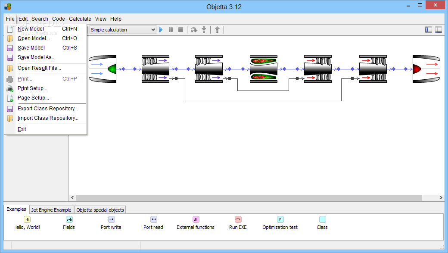
Task: Select the first compressor block with purple arrows
Action: 156,69
